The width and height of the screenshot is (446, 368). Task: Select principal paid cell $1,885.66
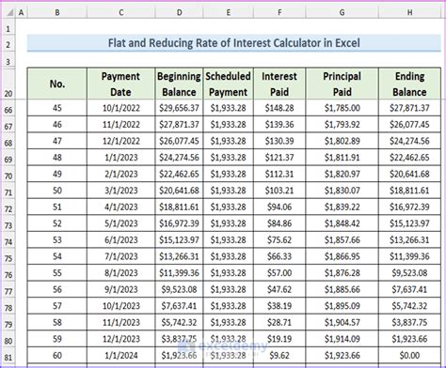point(342,289)
